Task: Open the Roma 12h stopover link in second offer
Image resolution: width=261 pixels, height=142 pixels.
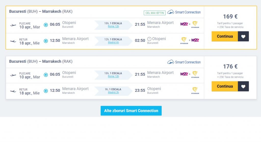Action: click(113, 76)
